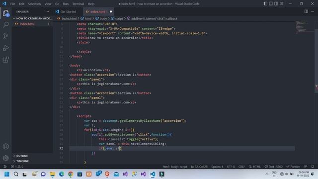Click Prettier in the status bar
318x179 pixels.
tap(293, 167)
